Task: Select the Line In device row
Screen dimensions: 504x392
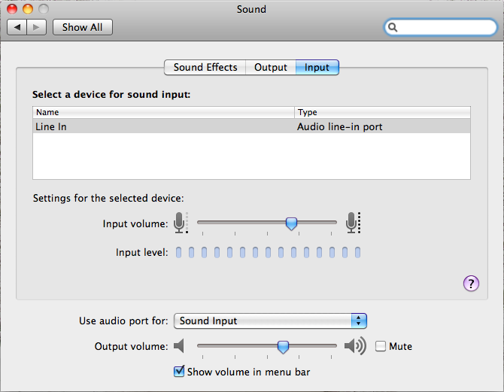Action: point(251,126)
